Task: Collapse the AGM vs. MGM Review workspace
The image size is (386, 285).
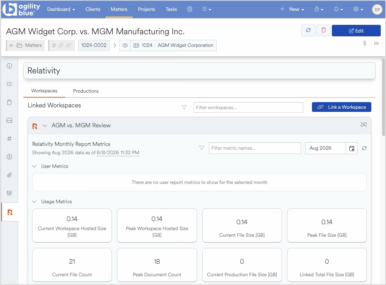Action: pos(45,126)
